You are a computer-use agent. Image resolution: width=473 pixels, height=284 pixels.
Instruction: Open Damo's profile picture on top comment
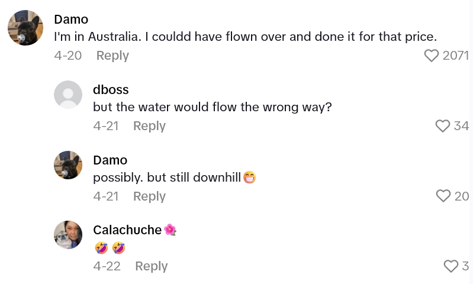pos(25,28)
